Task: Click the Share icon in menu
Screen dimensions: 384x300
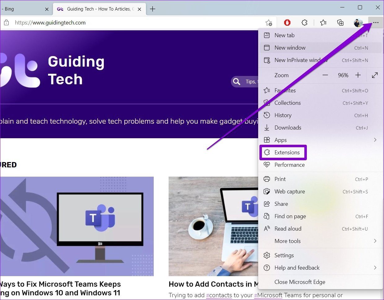Action: pyautogui.click(x=267, y=204)
